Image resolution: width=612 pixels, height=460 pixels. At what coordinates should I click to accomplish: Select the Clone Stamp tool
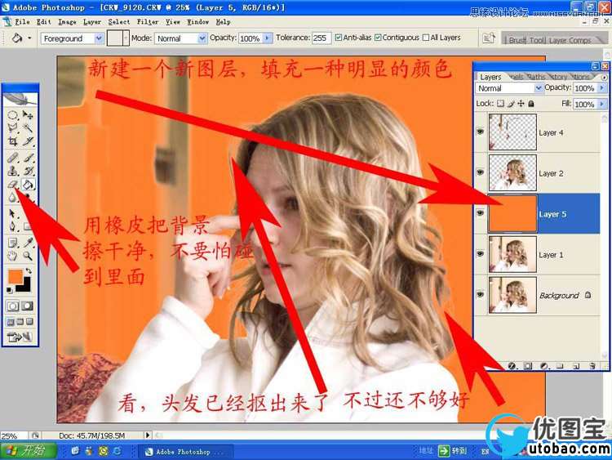[x=13, y=171]
